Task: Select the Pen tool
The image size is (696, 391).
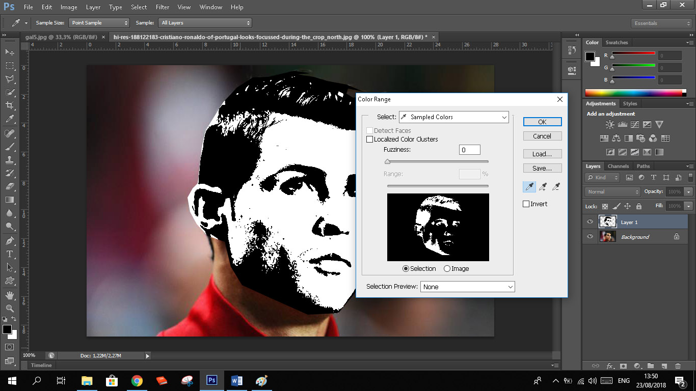Action: 10,240
